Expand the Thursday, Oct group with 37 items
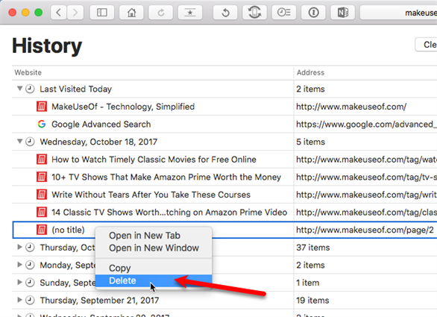This screenshot has height=317, width=437. tap(19, 247)
